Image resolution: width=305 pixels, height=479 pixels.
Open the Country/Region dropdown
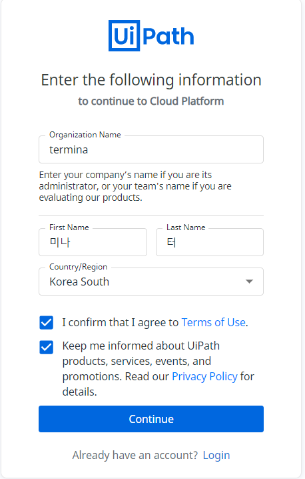point(151,282)
